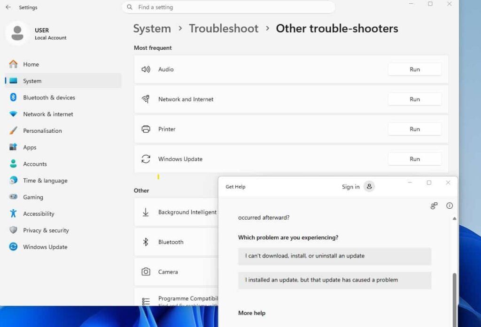The width and height of the screenshot is (481, 327).
Task: Click the Background Intelligent download icon
Action: (146, 212)
